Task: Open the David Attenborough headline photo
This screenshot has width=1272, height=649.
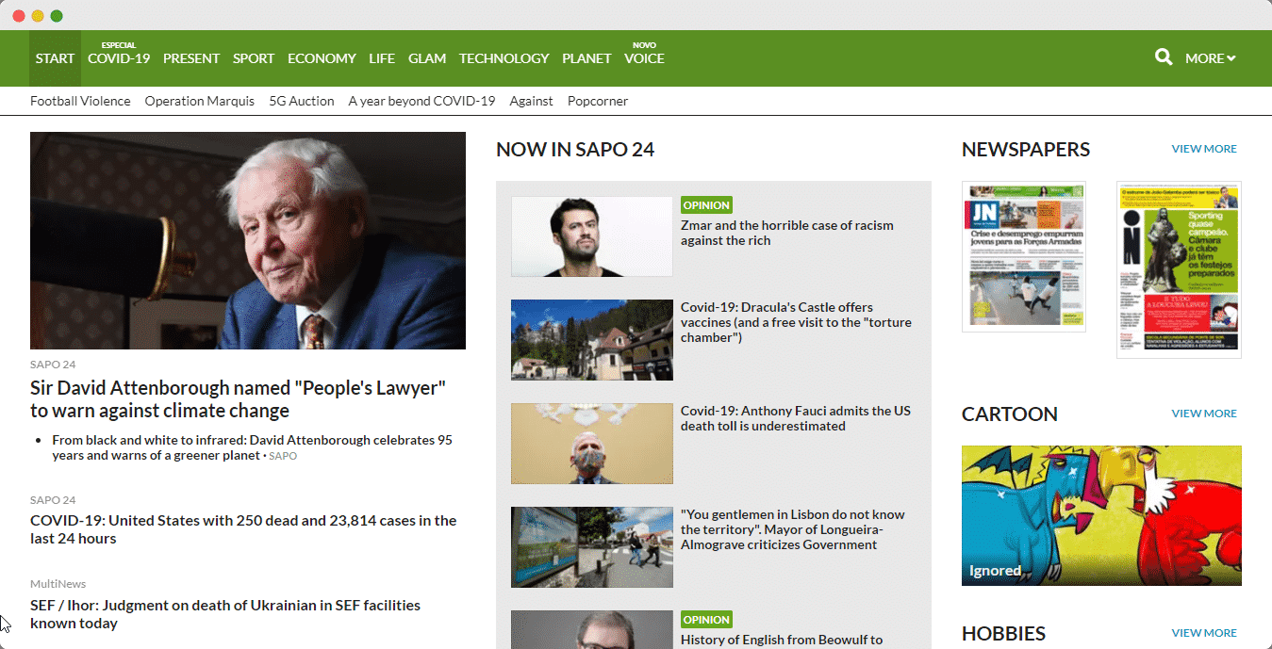Action: pos(248,240)
